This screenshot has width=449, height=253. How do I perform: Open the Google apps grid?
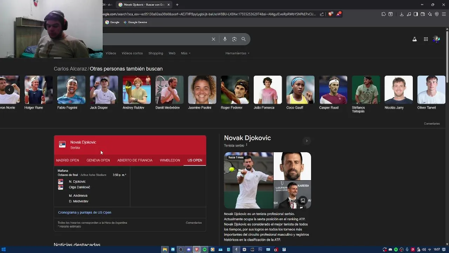(x=426, y=39)
